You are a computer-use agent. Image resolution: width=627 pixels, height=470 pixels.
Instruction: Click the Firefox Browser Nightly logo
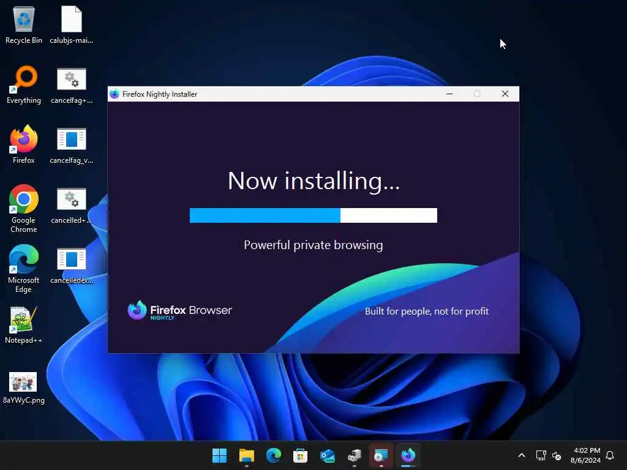coord(179,310)
